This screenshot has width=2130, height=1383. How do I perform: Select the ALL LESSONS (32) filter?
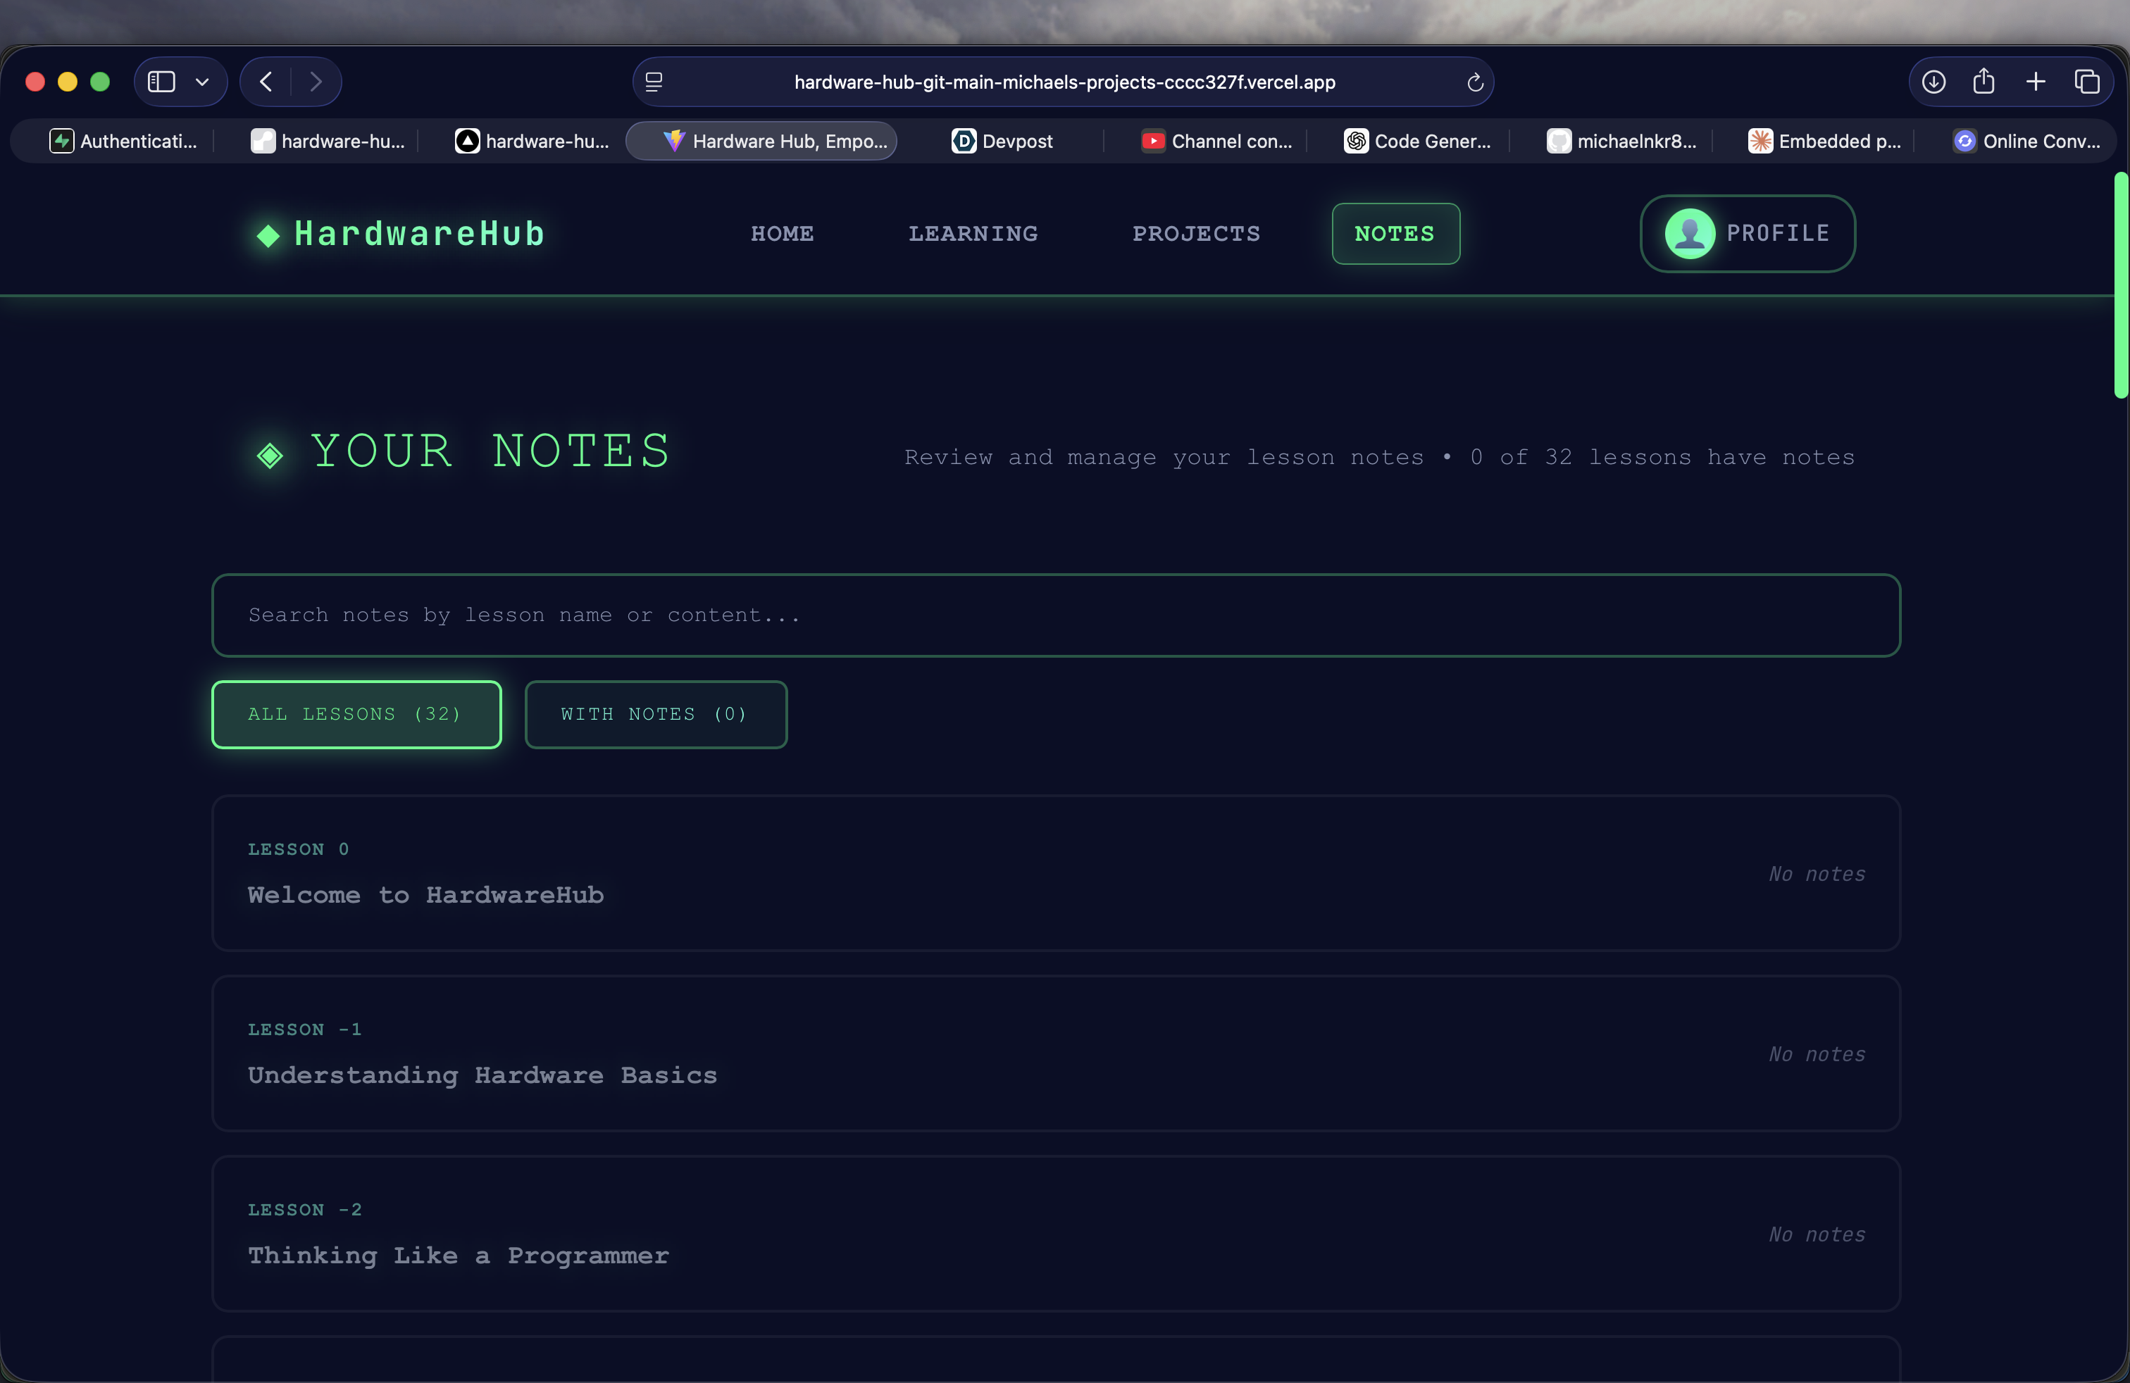point(356,714)
